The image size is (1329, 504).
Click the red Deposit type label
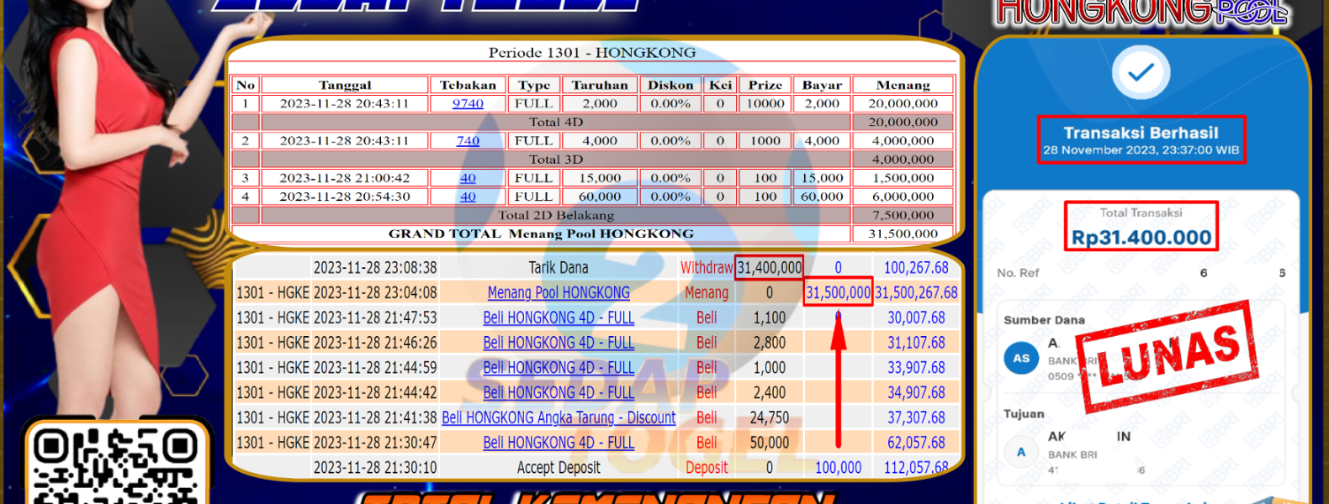[707, 467]
